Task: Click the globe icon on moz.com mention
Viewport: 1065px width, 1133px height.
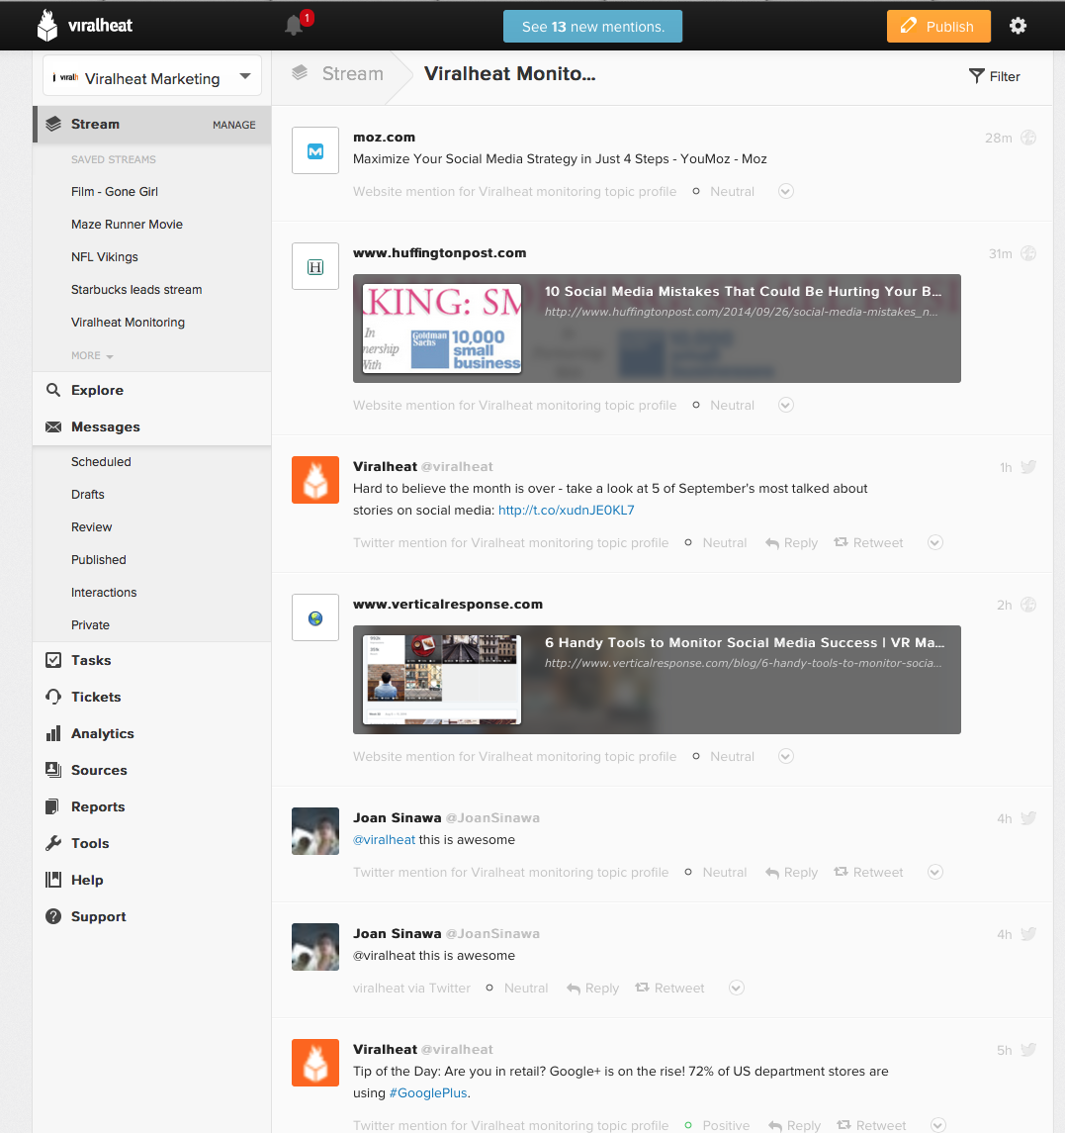Action: (x=1028, y=138)
